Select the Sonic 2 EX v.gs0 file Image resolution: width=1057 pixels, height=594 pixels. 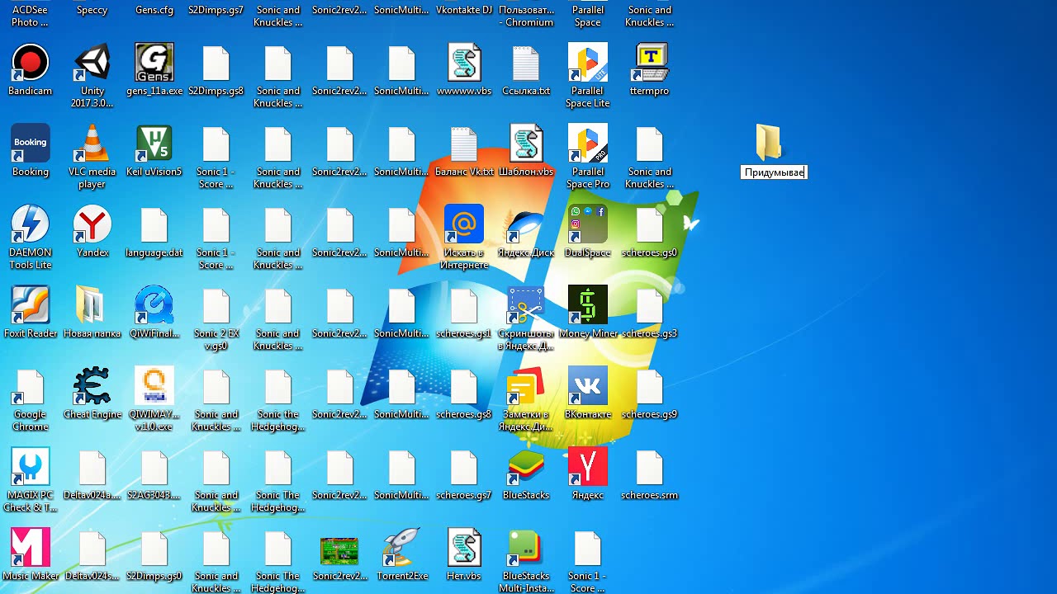(x=216, y=306)
